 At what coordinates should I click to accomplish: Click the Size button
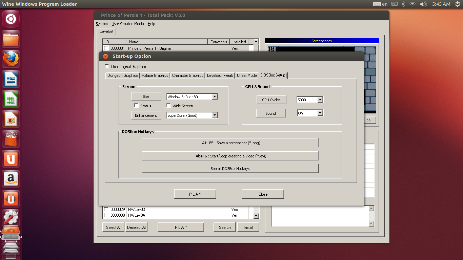pos(146,96)
